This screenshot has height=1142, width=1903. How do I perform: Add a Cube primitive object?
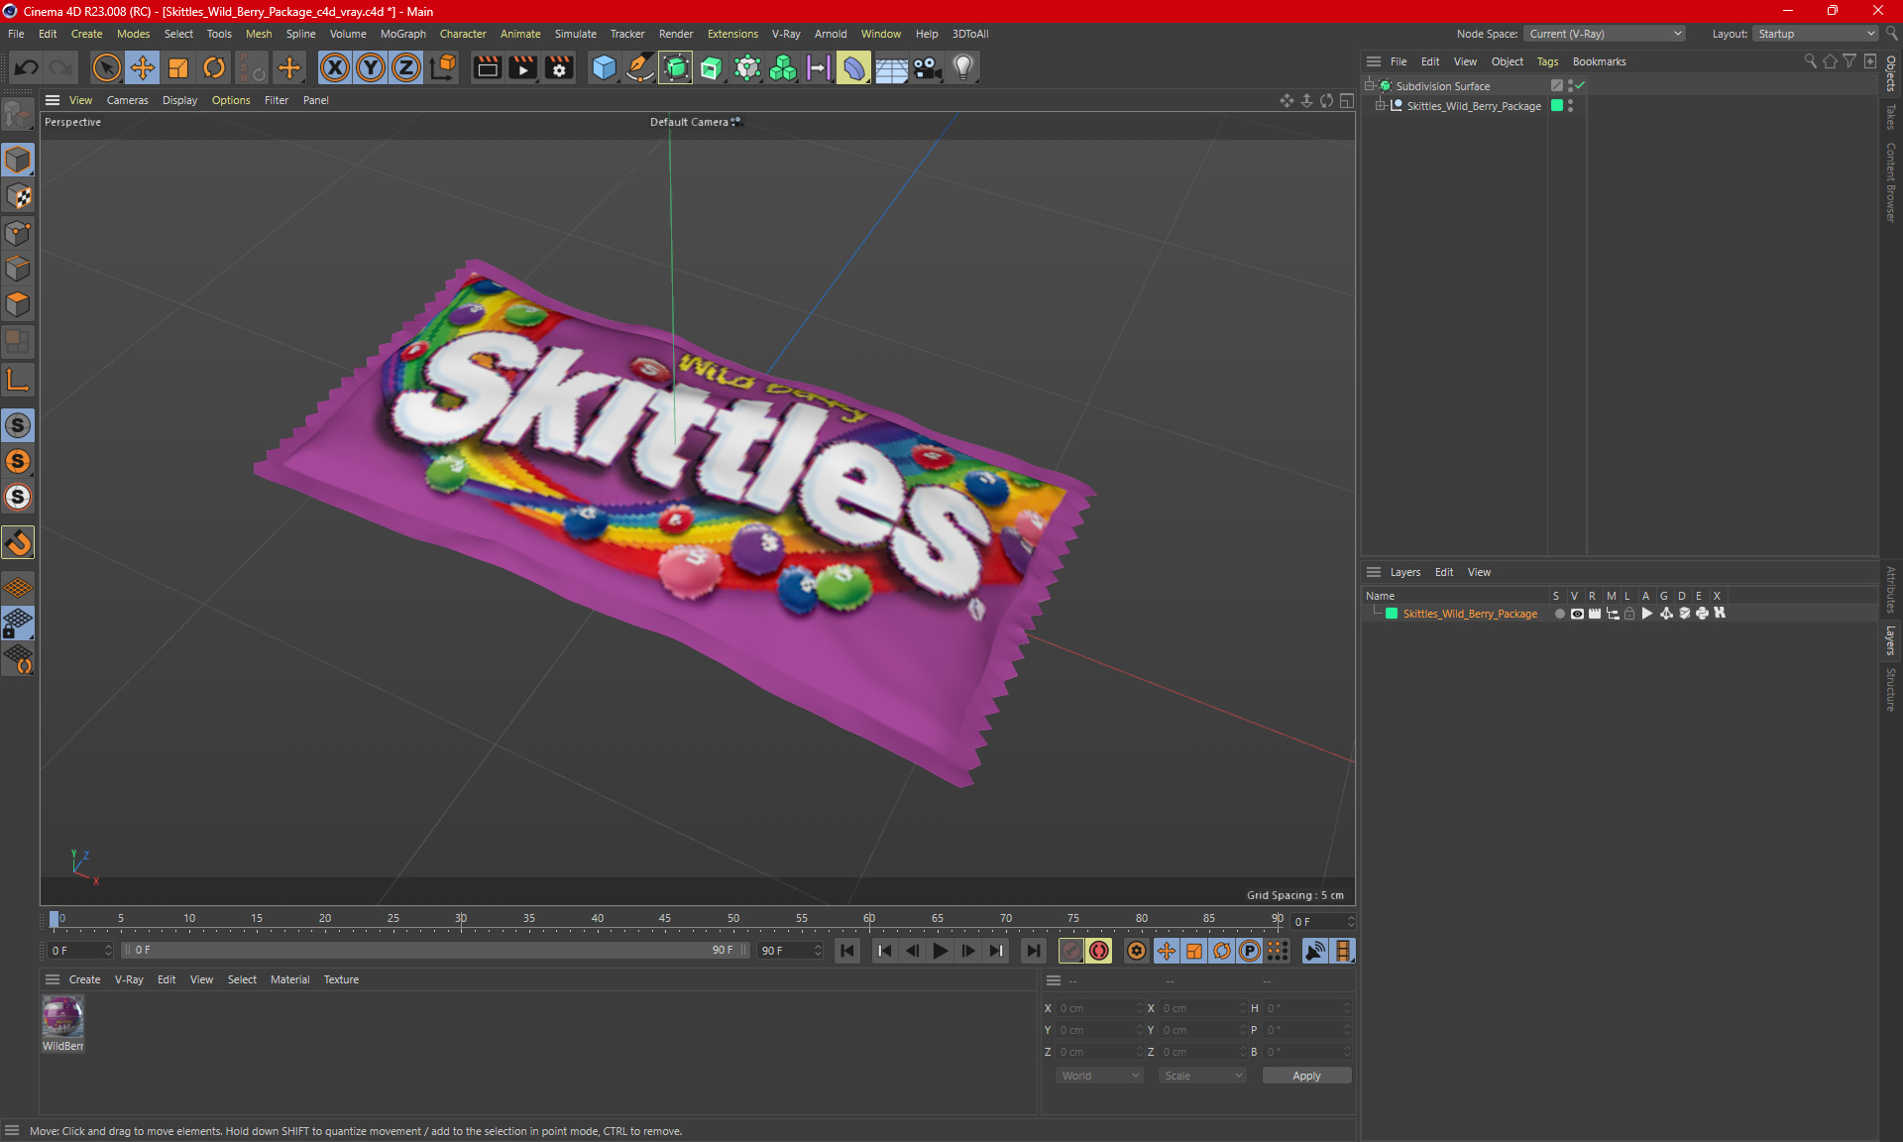[x=604, y=67]
